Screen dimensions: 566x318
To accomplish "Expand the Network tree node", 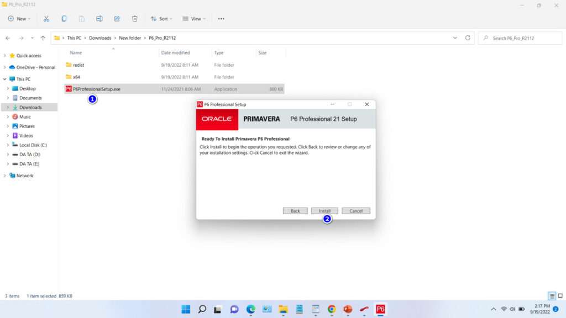I will click(4, 176).
